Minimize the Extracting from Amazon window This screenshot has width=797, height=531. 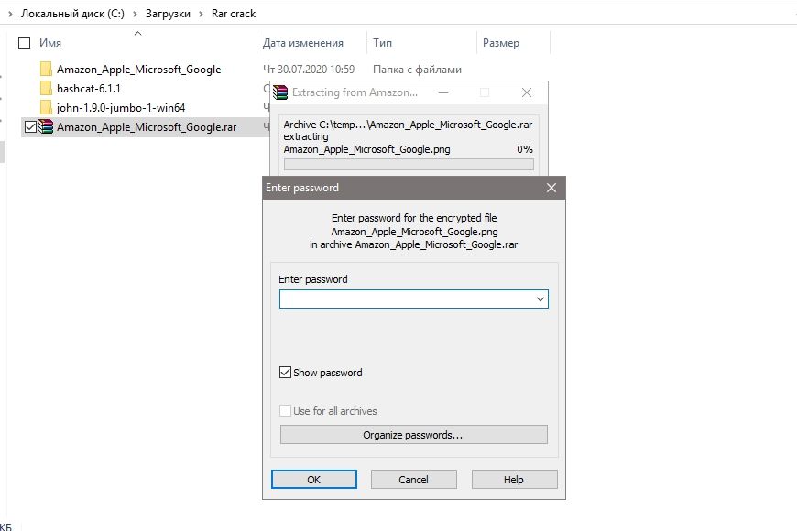[443, 92]
